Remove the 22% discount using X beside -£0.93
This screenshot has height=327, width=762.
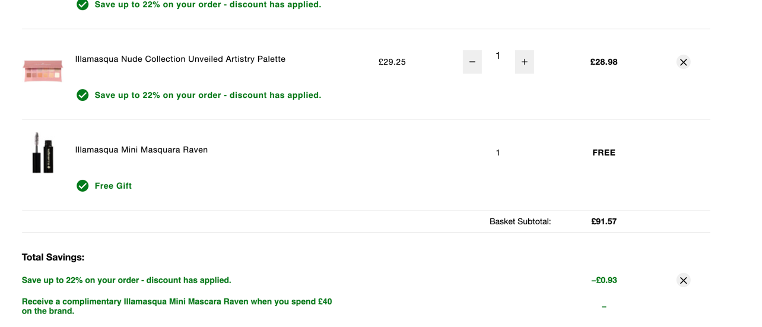click(684, 280)
